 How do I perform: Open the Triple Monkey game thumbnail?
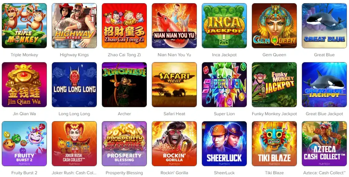click(x=24, y=26)
